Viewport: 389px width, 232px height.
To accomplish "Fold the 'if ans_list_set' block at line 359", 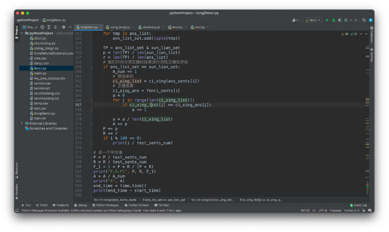I will 92,67.
